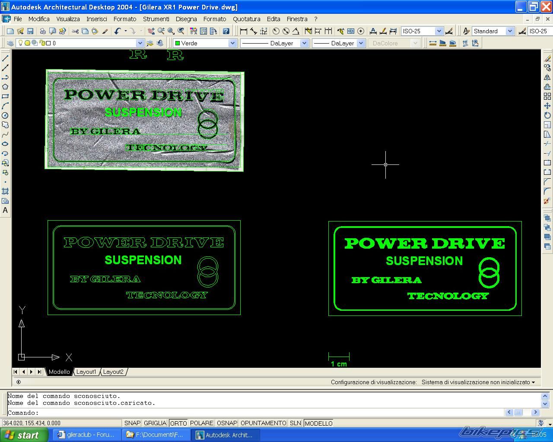The width and height of the screenshot is (553, 442).
Task: Select the Angular Dimension tool
Action: 296,31
